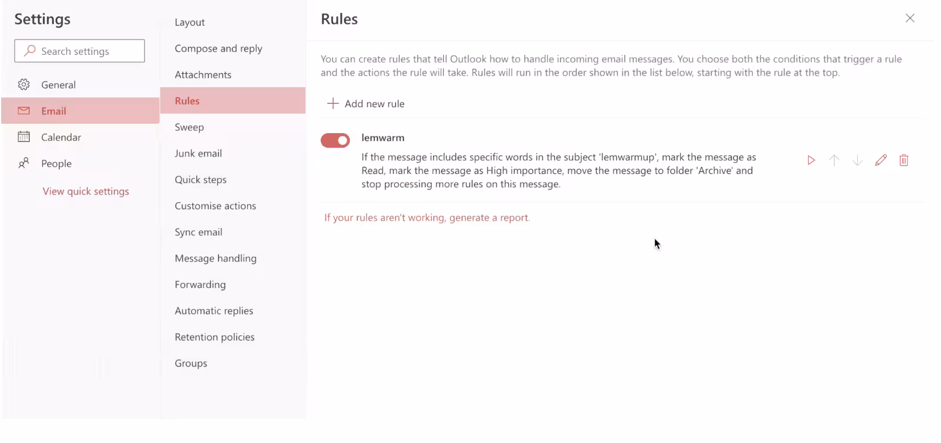Image resolution: width=941 pixels, height=443 pixels.
Task: Close the Settings dialog
Action: (910, 18)
